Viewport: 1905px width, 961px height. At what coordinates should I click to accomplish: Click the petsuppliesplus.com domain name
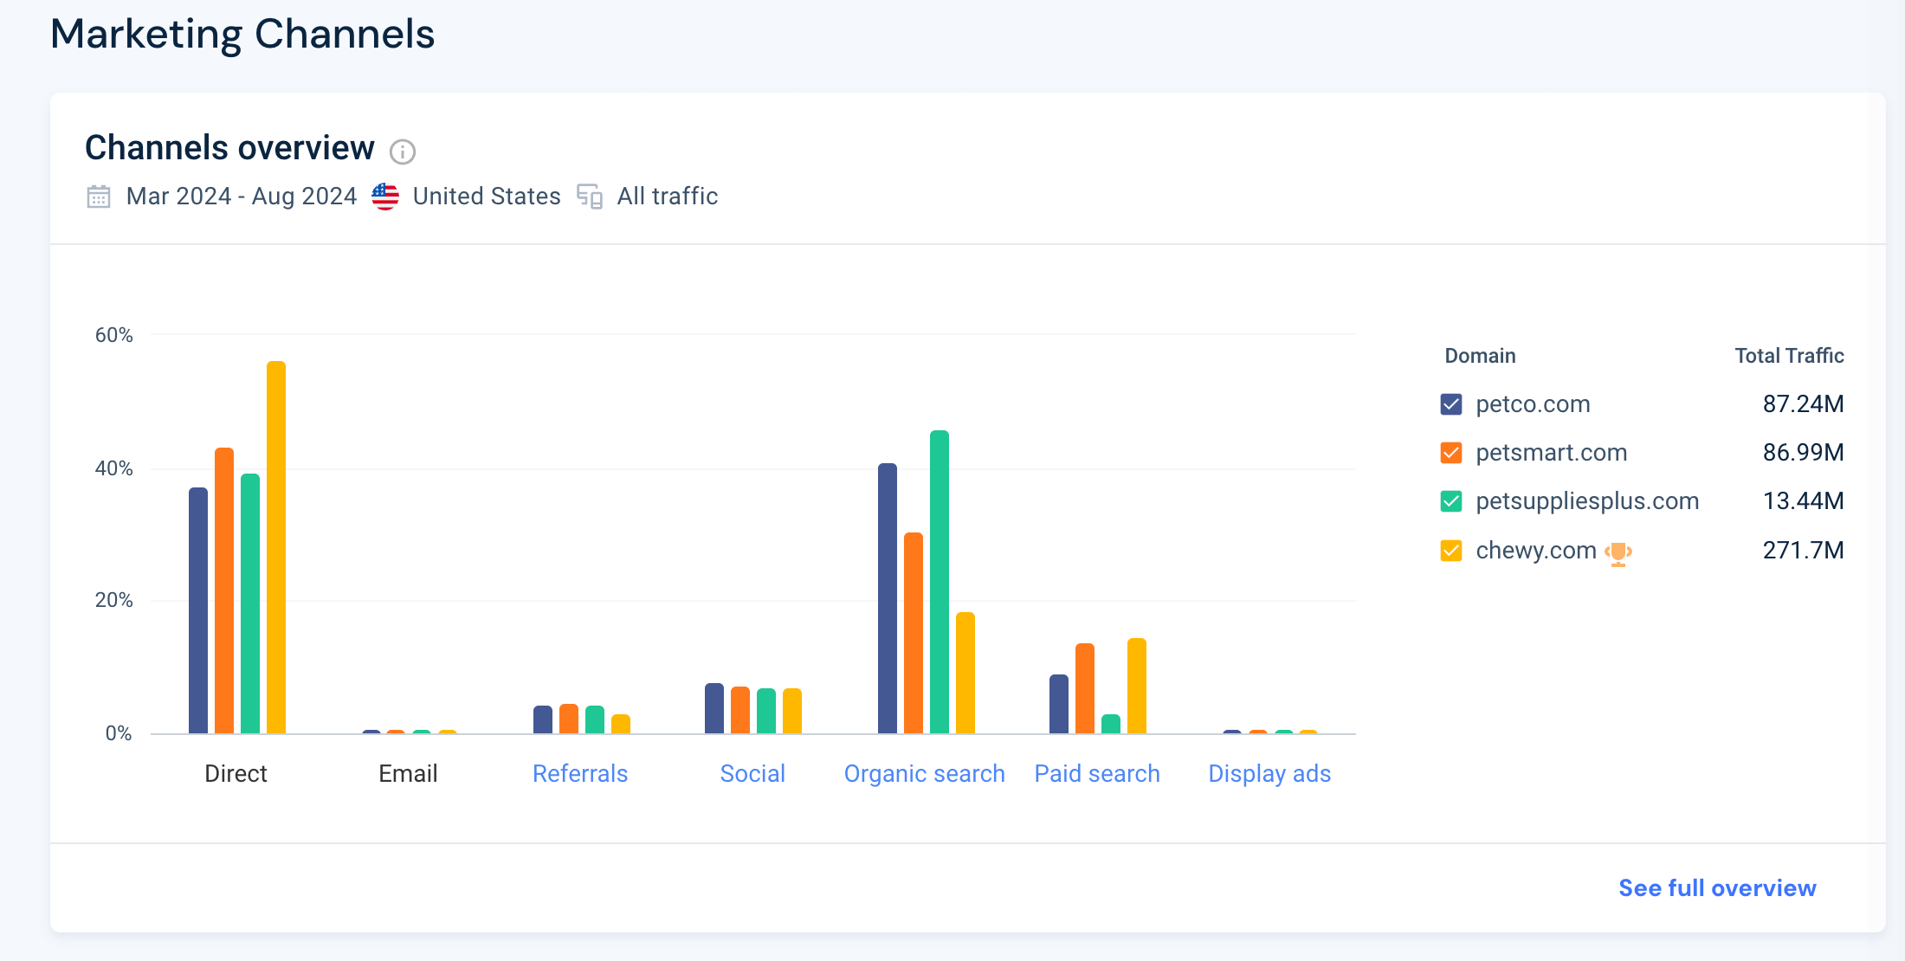(1587, 501)
